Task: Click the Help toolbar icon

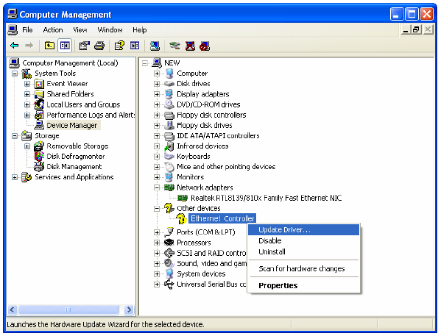Action: point(119,46)
